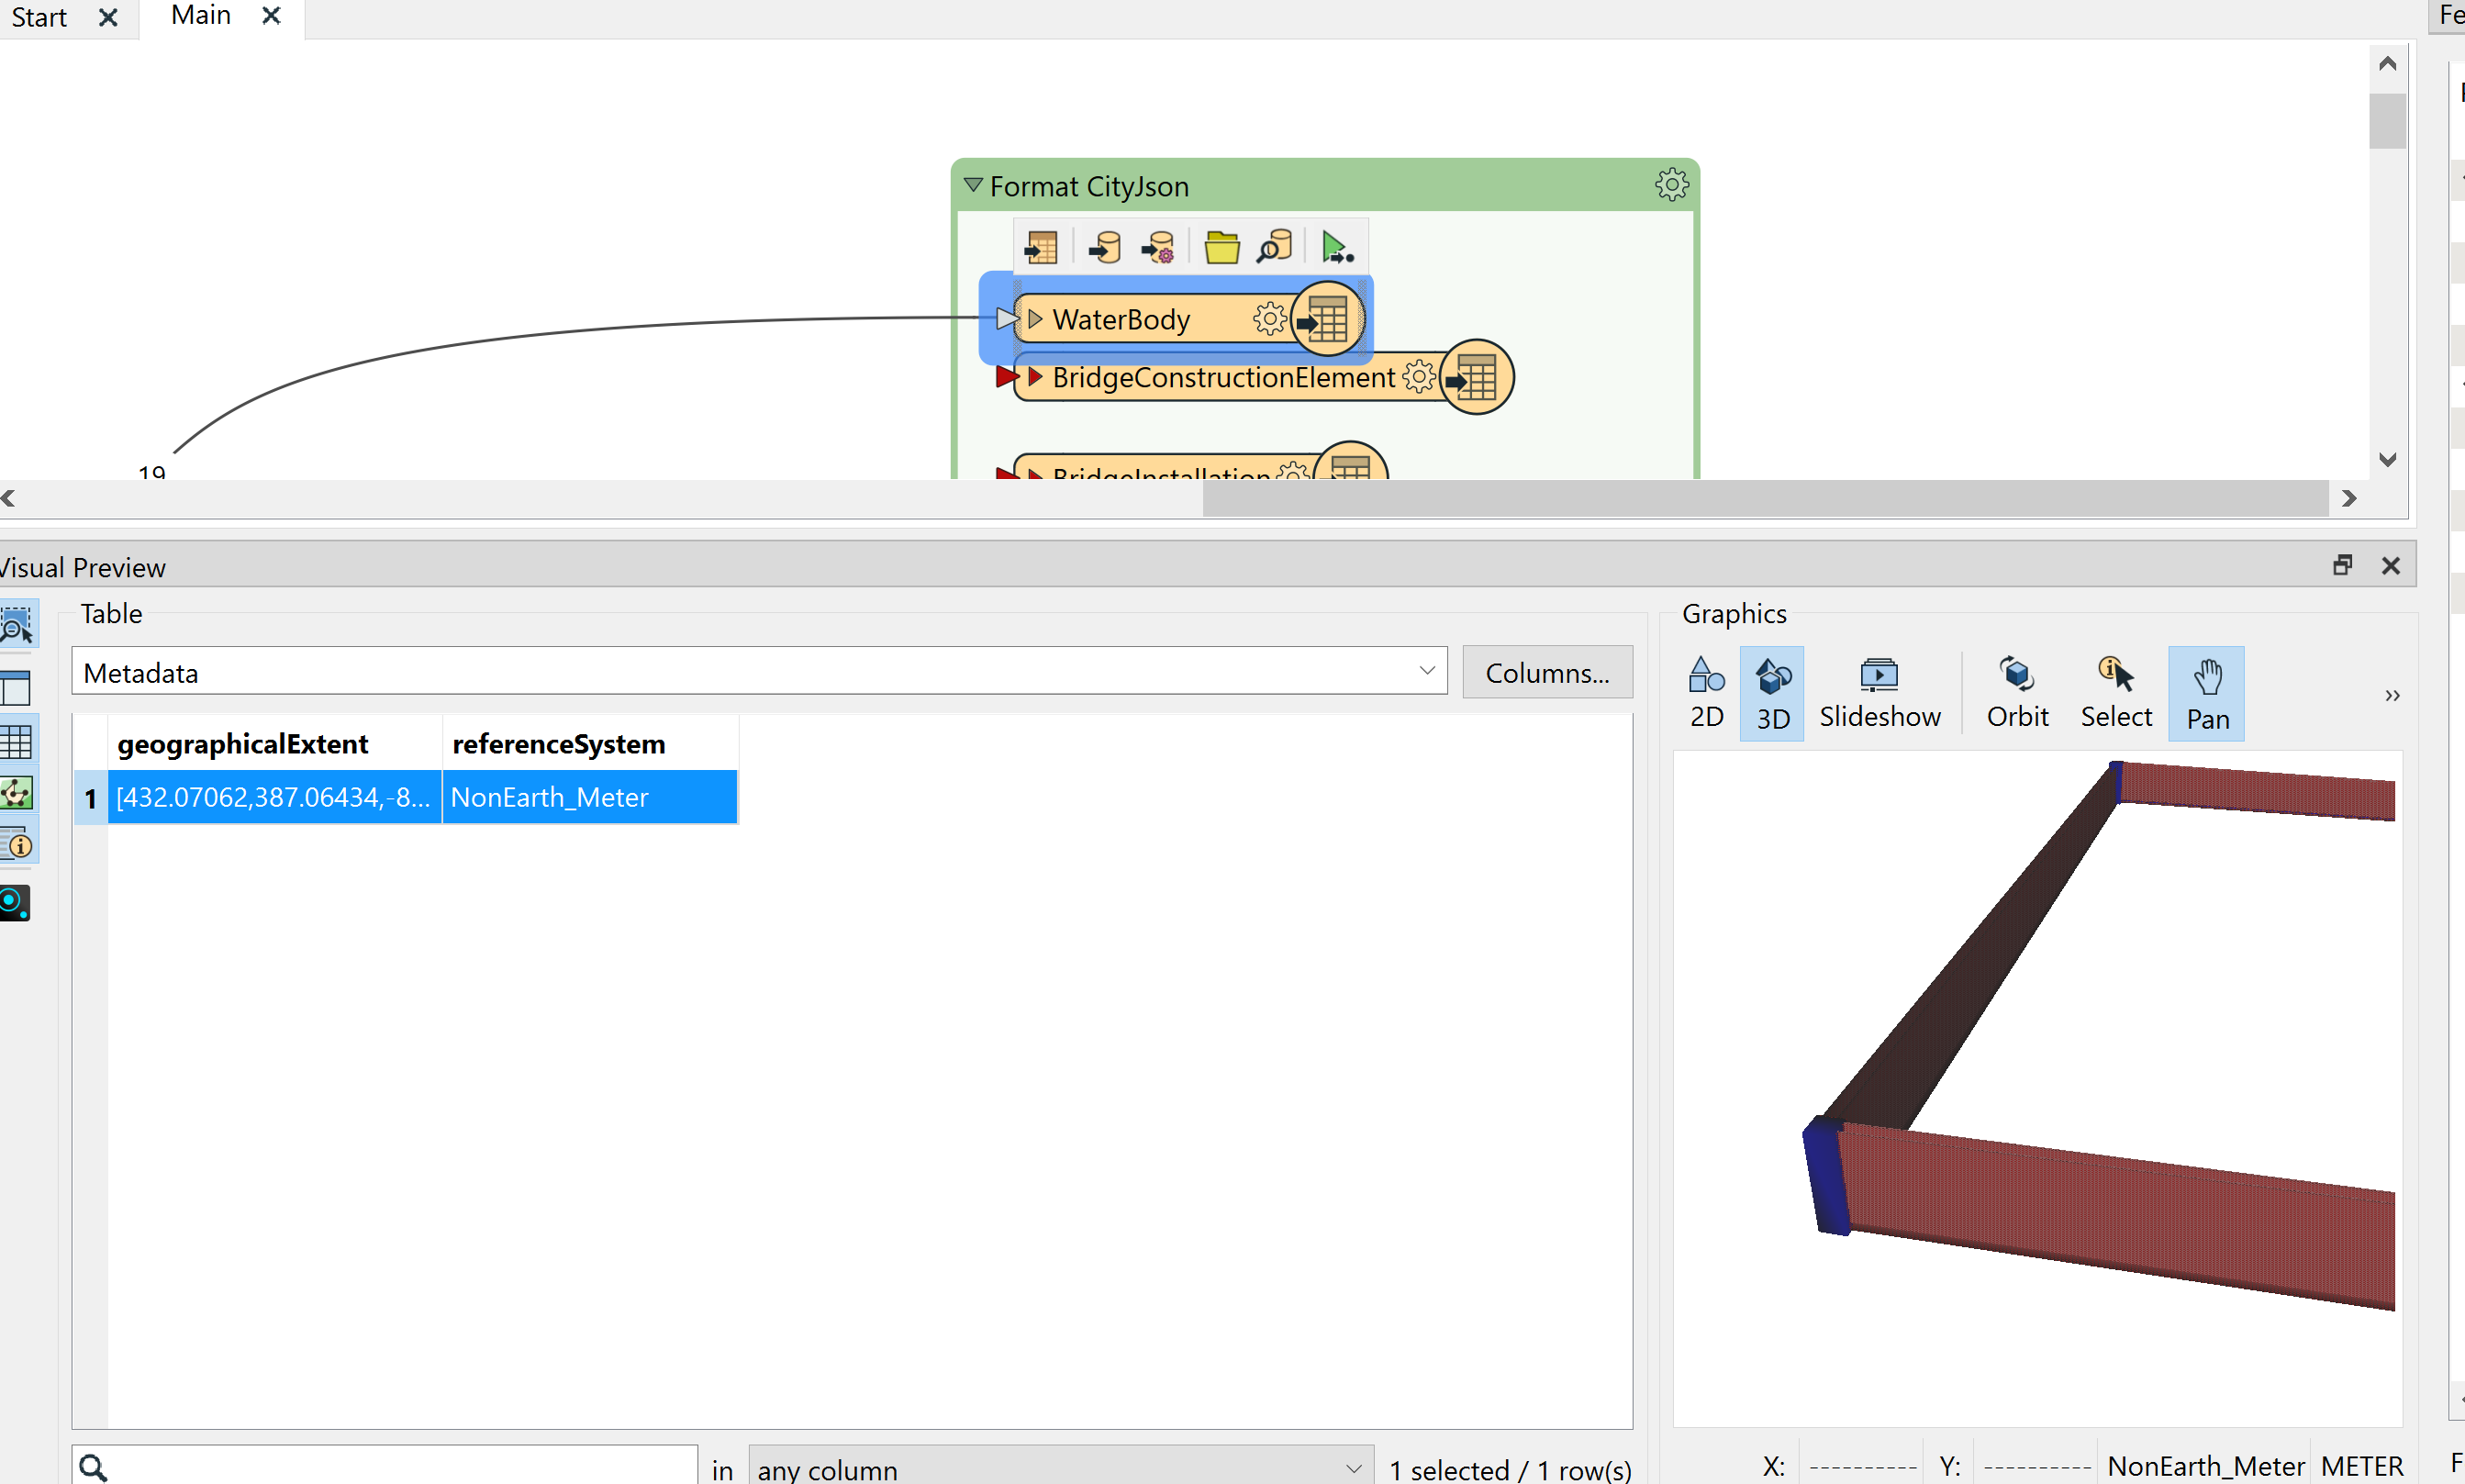Switch to the Start tab
Screen dimensions: 2465x1484
coord(39,17)
